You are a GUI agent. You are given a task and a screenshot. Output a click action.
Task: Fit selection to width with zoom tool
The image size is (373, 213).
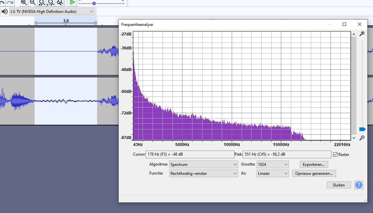[x=42, y=2]
